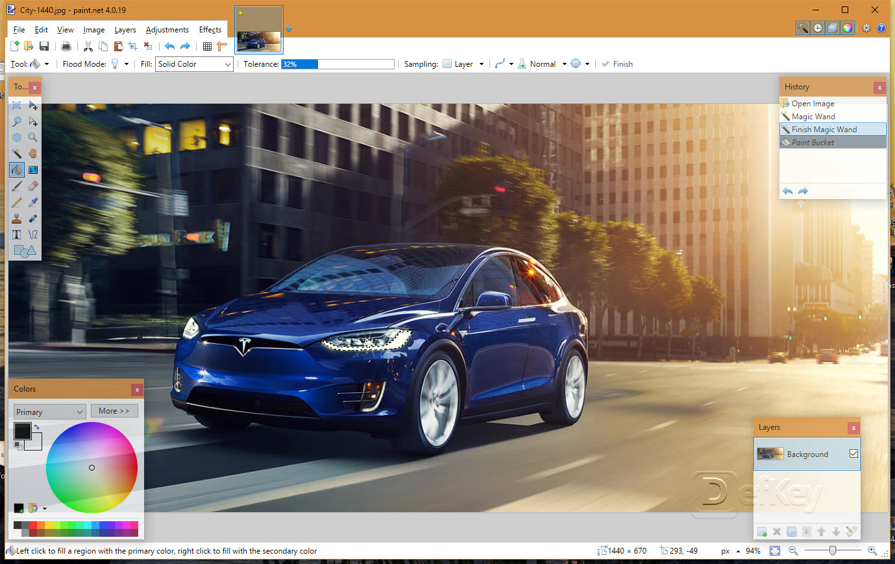This screenshot has width=895, height=564.
Task: Toggle the pixel grid icon
Action: point(207,46)
